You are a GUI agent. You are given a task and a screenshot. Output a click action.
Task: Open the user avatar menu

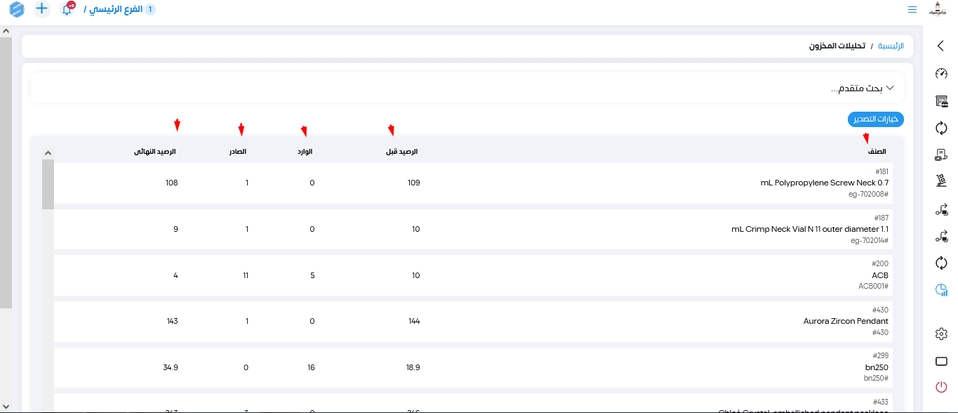click(x=937, y=9)
